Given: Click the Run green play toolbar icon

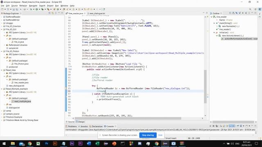Looking at the screenshot, I should (x=36, y=9).
